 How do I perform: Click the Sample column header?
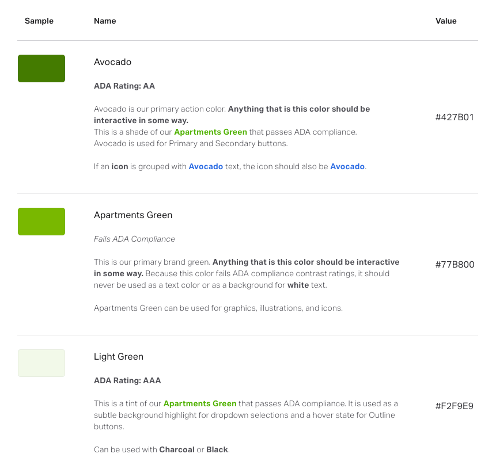(x=39, y=21)
